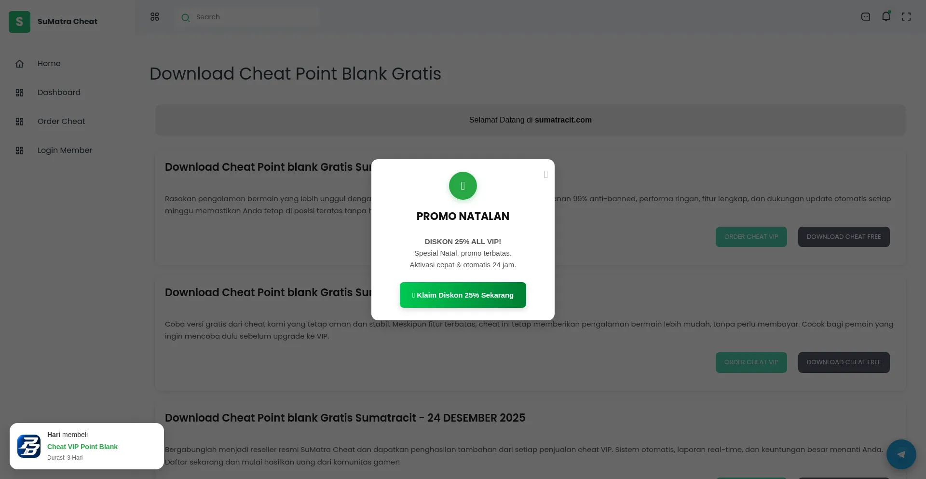The image size is (926, 479).
Task: Click the Telegram floating chat button
Action: click(901, 454)
